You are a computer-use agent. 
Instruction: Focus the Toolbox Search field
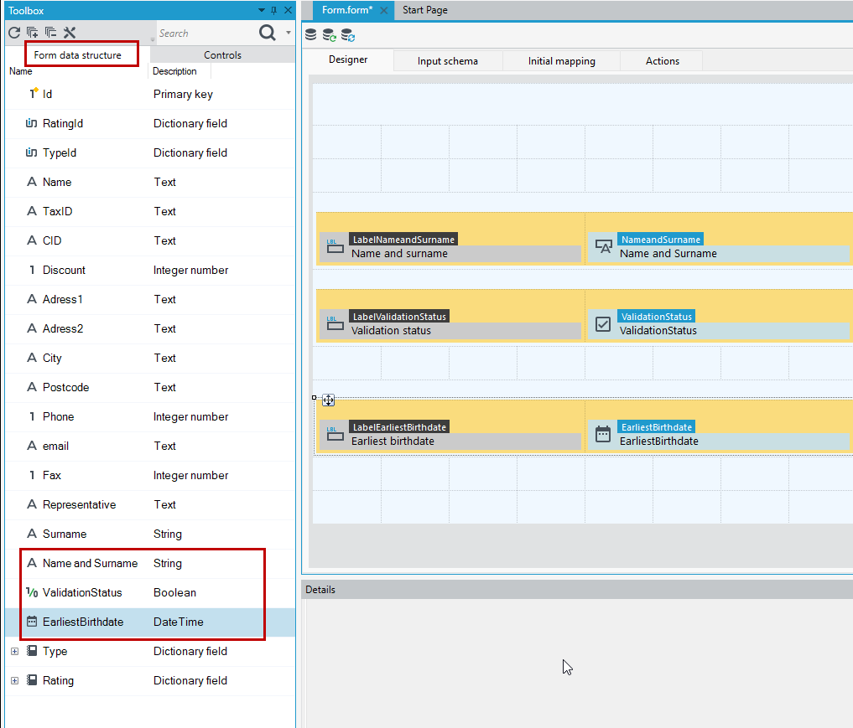205,34
